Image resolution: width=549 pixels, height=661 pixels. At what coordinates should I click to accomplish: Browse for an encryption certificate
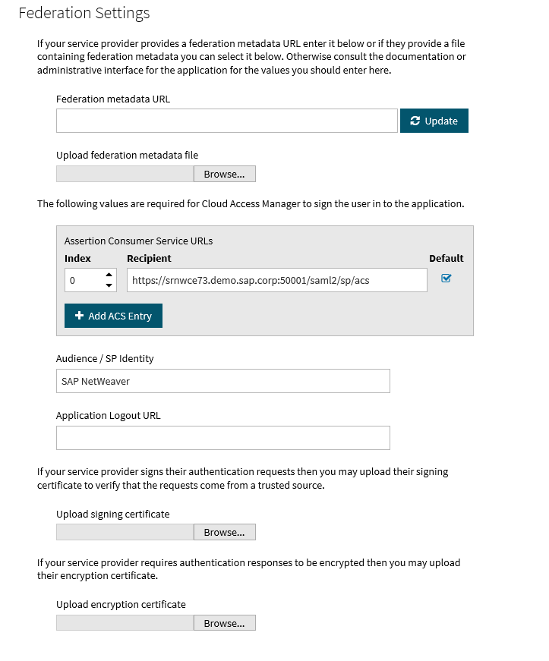point(224,623)
